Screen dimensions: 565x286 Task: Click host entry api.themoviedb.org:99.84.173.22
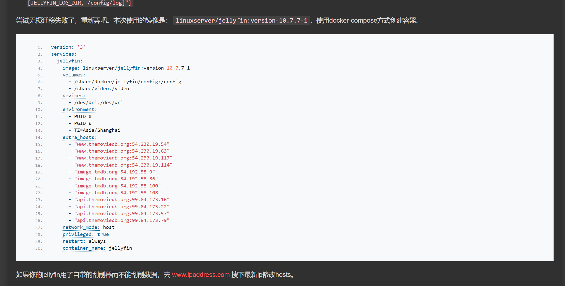tap(122, 207)
